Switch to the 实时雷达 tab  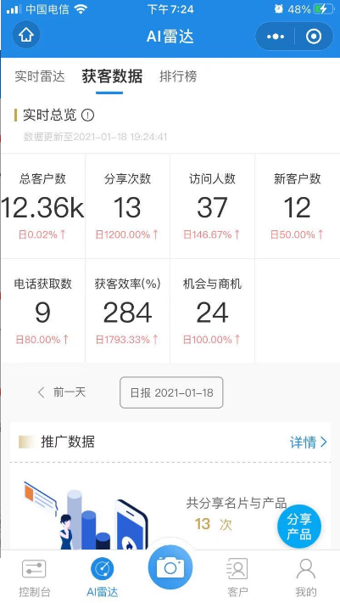40,76
